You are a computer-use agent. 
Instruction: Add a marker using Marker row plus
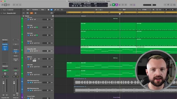(53, 16)
